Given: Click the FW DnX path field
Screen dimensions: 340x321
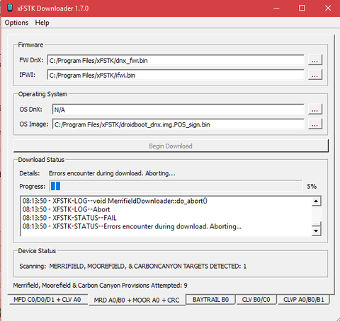Looking at the screenshot, I should click(x=176, y=60).
